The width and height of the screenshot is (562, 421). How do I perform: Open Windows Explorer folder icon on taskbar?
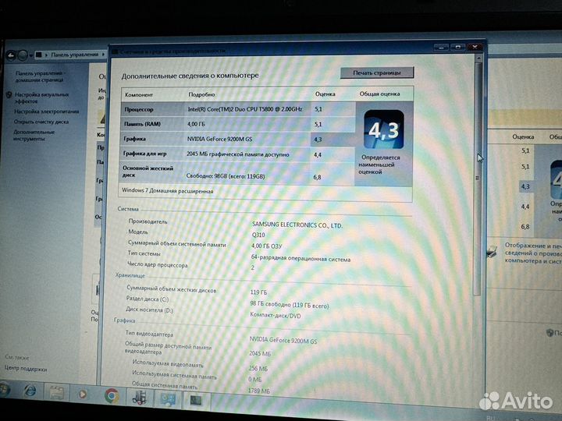(57, 392)
